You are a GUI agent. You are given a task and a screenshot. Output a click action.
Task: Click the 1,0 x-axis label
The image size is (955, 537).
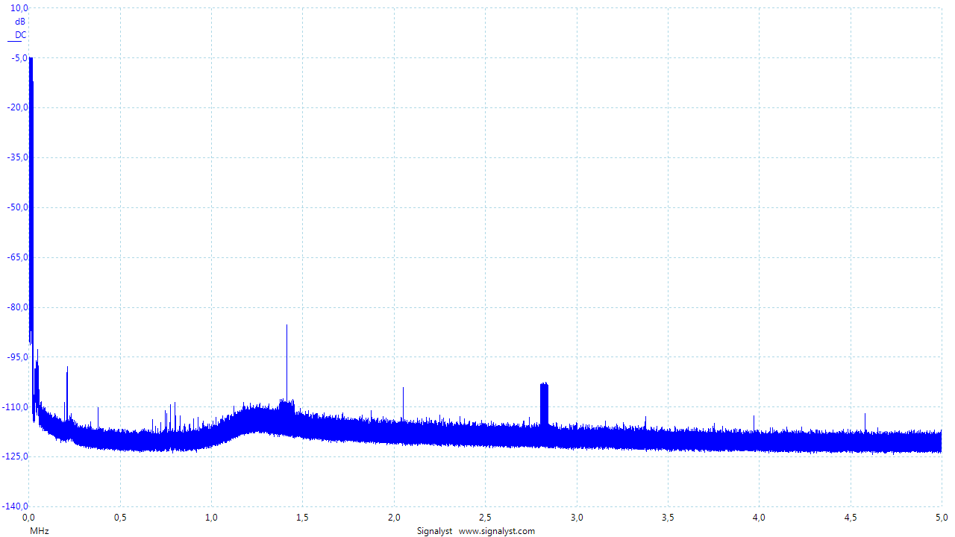pyautogui.click(x=211, y=517)
